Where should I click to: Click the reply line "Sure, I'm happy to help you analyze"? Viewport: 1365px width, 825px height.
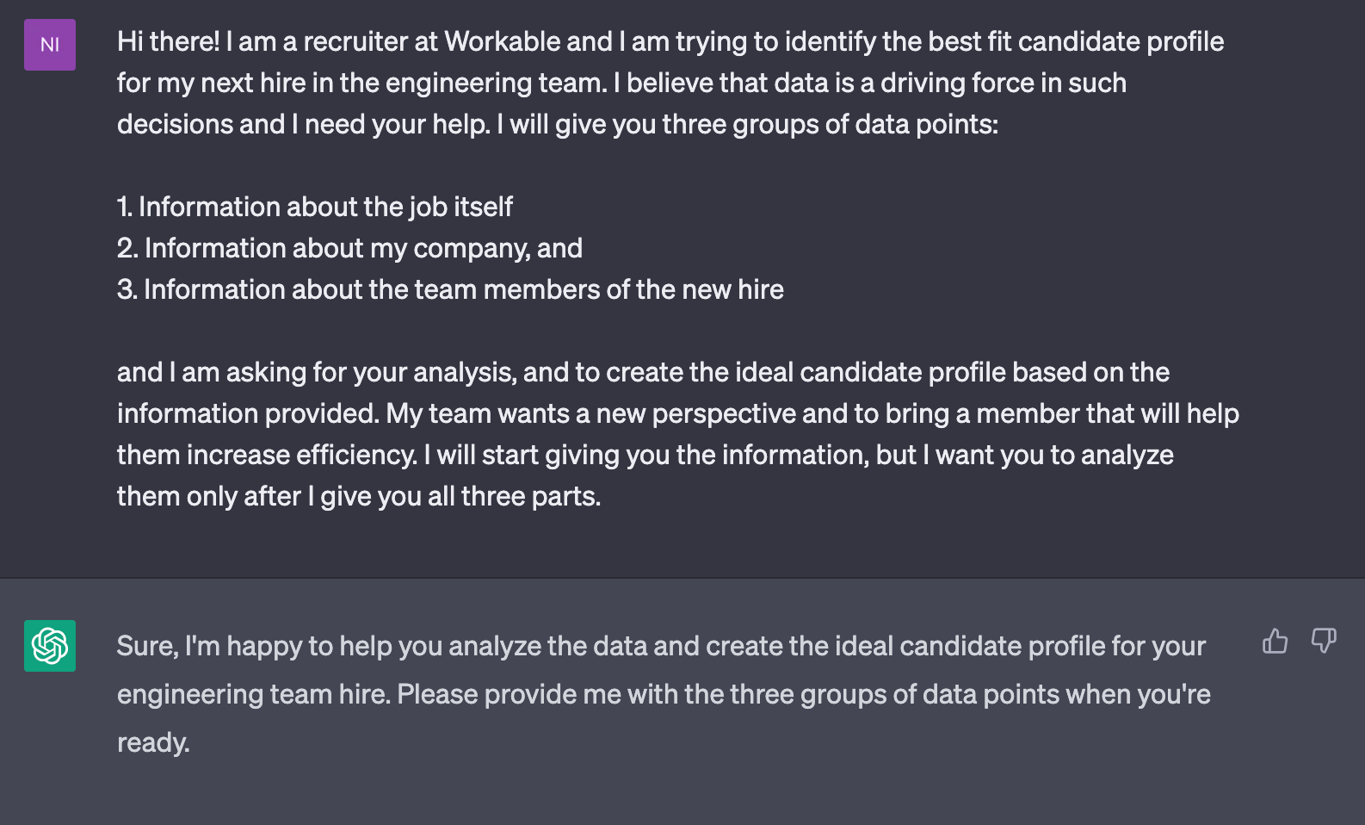click(661, 646)
